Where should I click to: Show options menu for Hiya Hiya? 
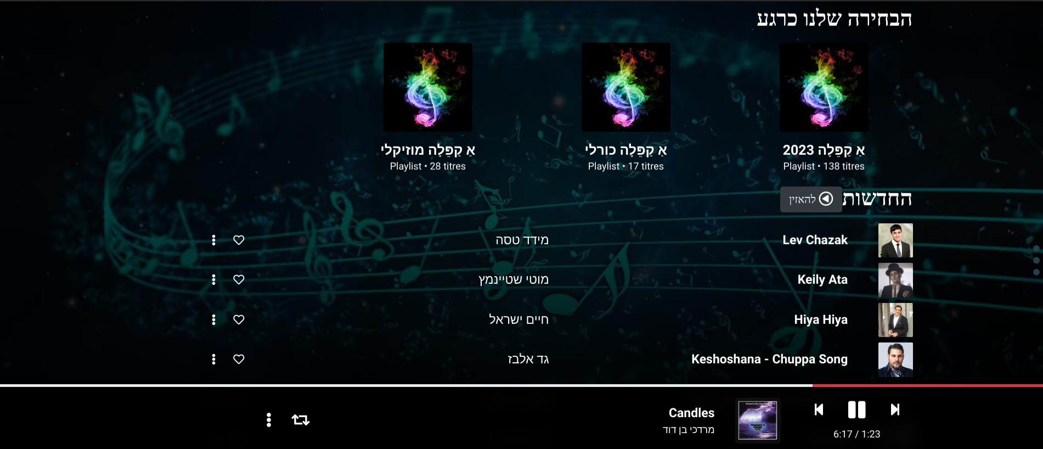[213, 319]
